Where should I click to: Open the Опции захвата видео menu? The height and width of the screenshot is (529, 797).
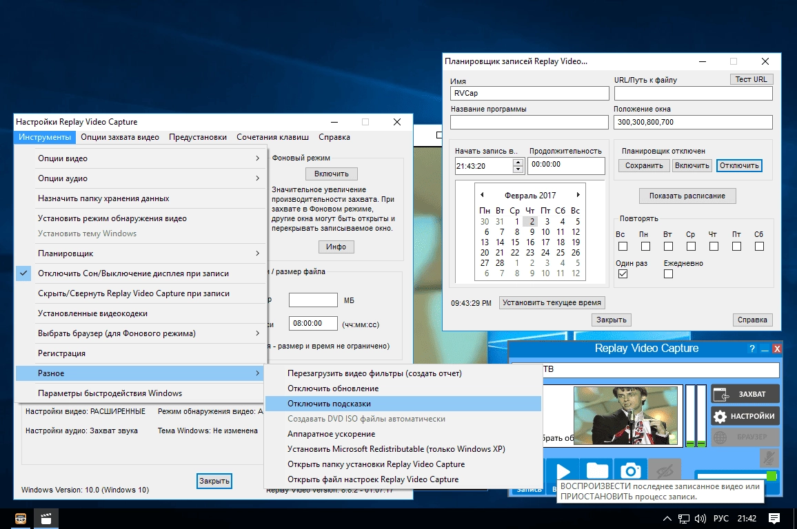coord(120,137)
